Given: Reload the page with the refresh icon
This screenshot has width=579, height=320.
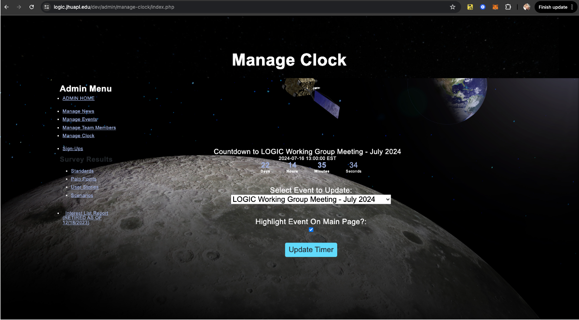Looking at the screenshot, I should click(31, 7).
